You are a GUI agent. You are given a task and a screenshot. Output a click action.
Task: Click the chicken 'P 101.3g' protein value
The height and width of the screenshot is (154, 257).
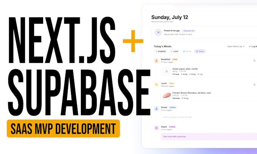tap(185, 98)
